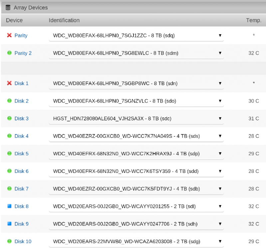Click the 30 C temperature of Disk 2
The image size is (266, 250).
click(254, 101)
